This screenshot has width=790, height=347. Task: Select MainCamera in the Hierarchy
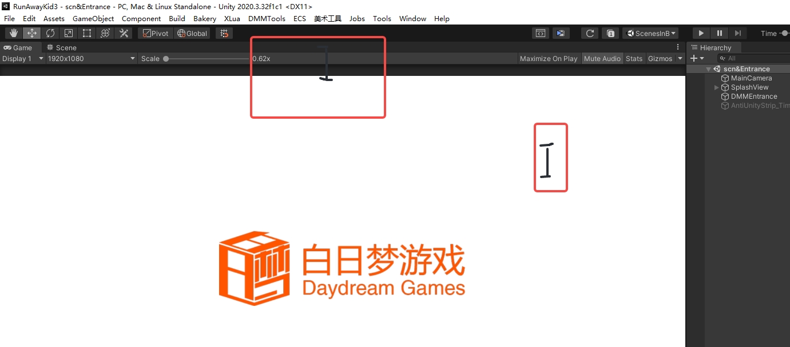click(x=751, y=78)
